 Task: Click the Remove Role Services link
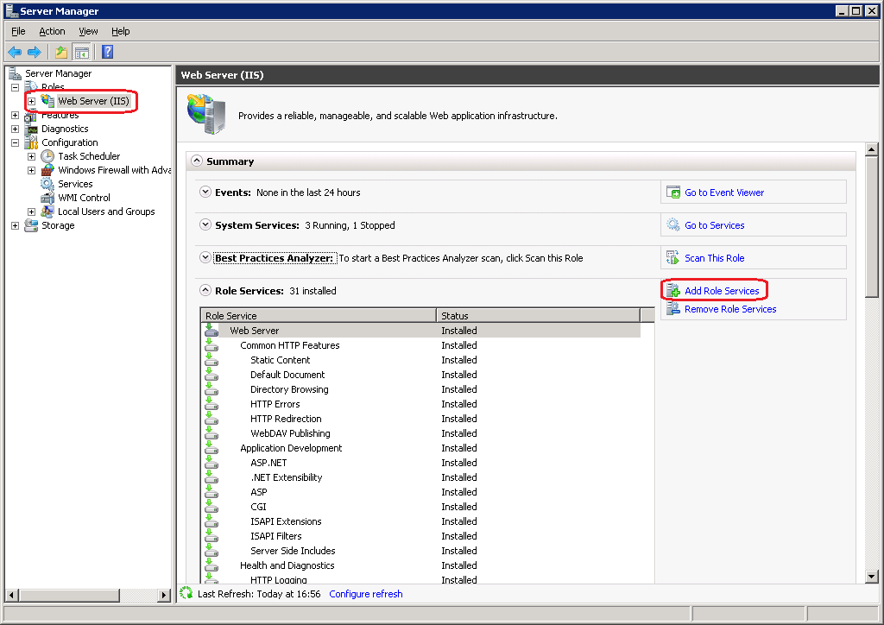pyautogui.click(x=730, y=308)
